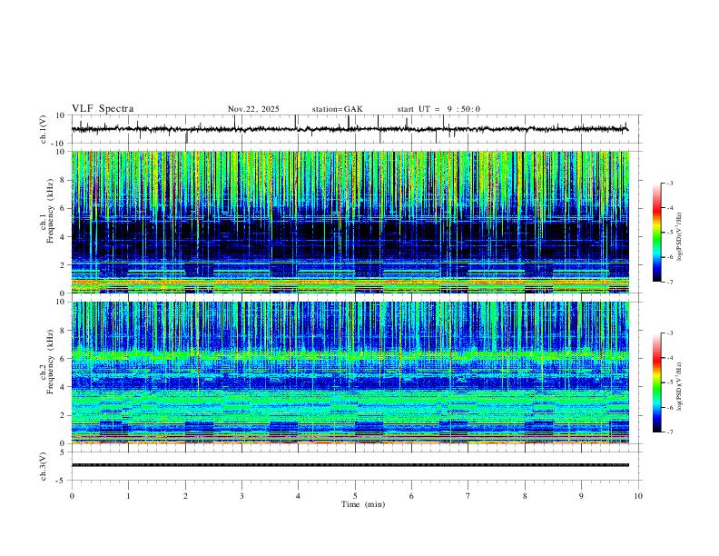
Task: Click the ch.1 spectrogram panel
Action: pos(350,222)
